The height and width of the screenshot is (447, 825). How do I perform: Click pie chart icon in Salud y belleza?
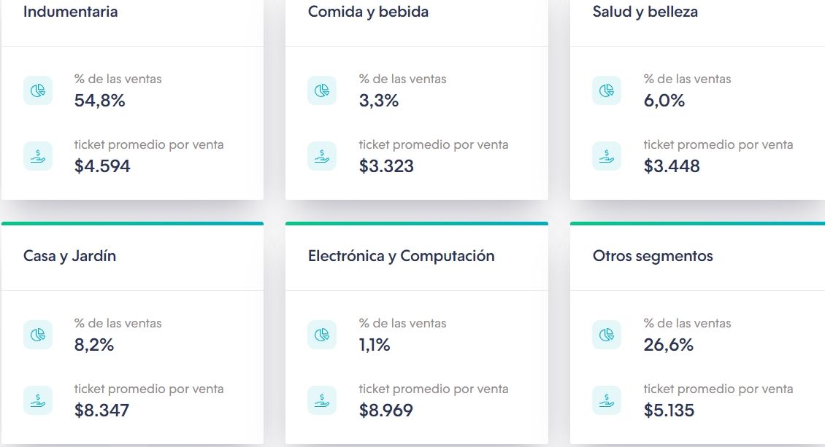pos(607,90)
